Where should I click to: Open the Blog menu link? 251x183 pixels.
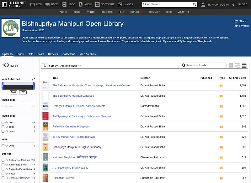77,12
